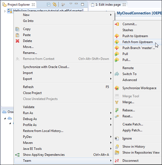Screen dimensions: 162x165
Task: Click the red Delete X icon
Action: point(17,41)
